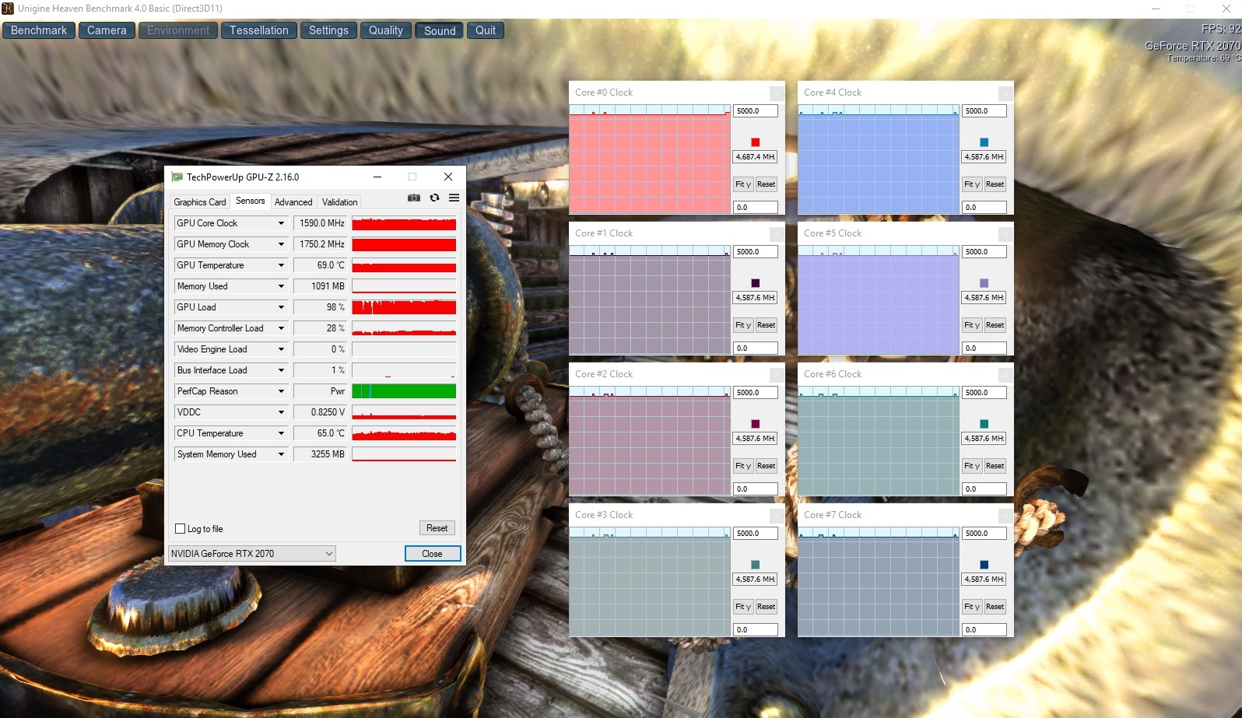The image size is (1242, 718).
Task: Click the Core #3 lower limit field 0.0
Action: [756, 630]
